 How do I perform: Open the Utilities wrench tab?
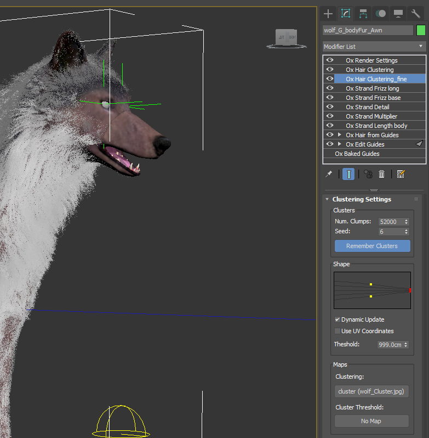[416, 14]
